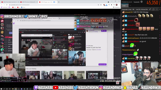161x90 pixels.
Task: Open Chrome extensions puzzle icon
Action: pyautogui.click(x=112, y=5)
